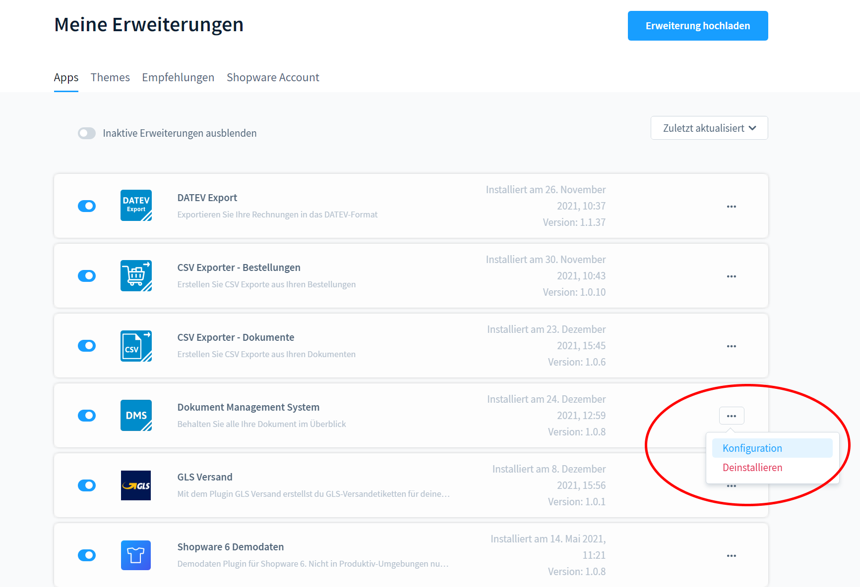Click the CSV Exporter Dokumente file icon
The image size is (860, 587).
(136, 346)
